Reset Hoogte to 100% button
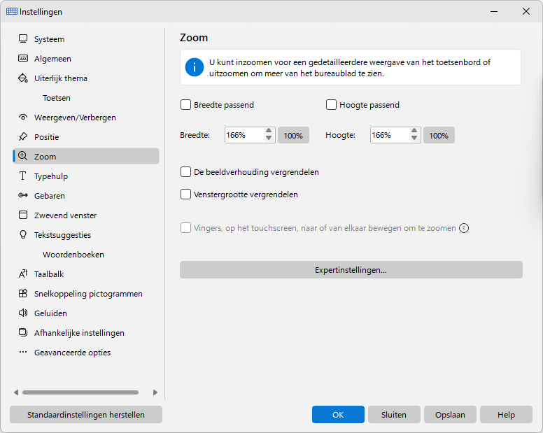The image size is (543, 433). point(439,135)
